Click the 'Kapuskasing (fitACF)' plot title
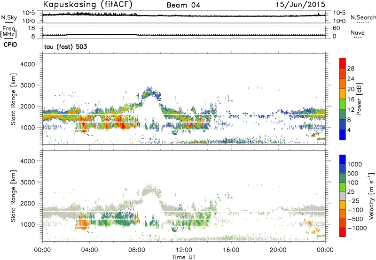This screenshot has height=260, width=376. click(x=87, y=5)
